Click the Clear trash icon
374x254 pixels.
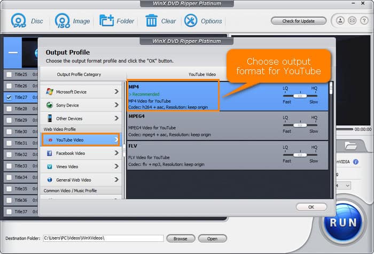[151, 20]
